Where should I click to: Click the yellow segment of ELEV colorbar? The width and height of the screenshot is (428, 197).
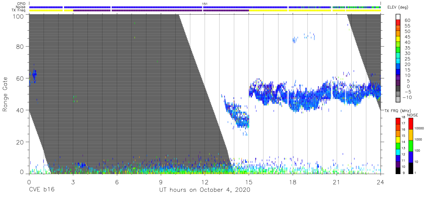click(x=398, y=39)
